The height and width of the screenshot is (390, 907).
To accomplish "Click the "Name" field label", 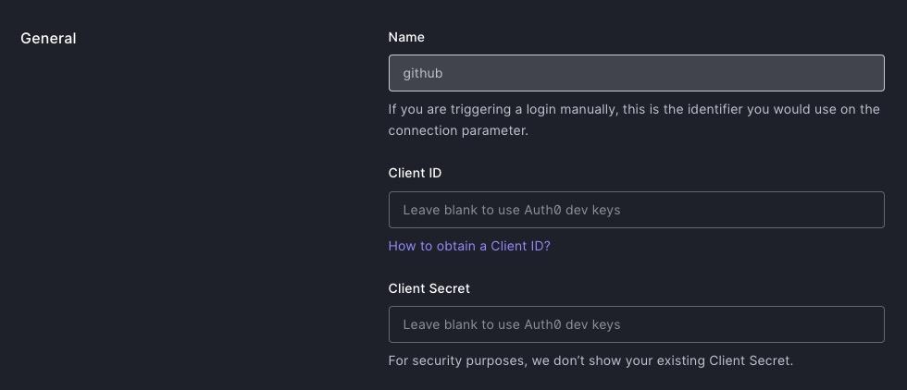I will (406, 37).
